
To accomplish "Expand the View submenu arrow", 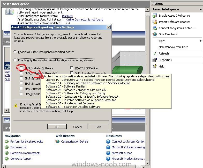I will click(201, 41).
